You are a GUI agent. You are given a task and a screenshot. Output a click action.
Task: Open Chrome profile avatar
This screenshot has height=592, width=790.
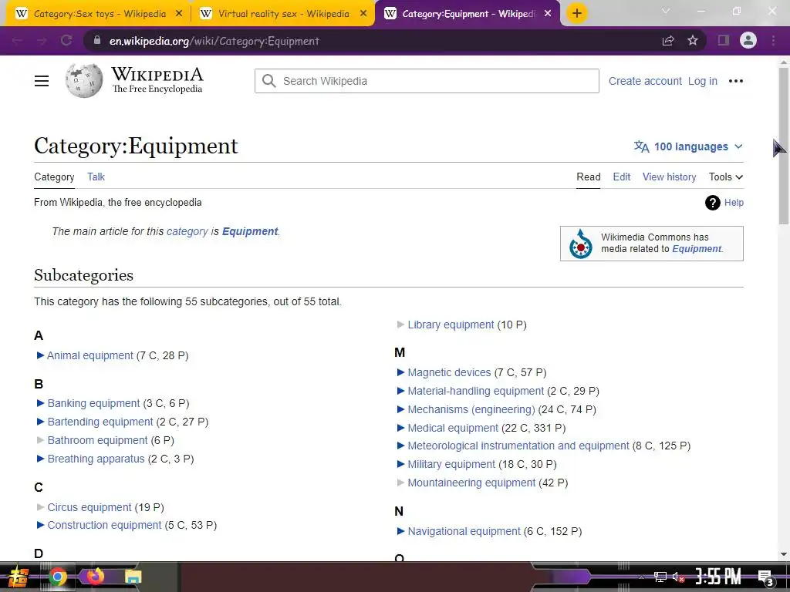point(748,40)
